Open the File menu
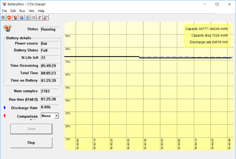The width and height of the screenshot is (236, 159). tap(4, 11)
